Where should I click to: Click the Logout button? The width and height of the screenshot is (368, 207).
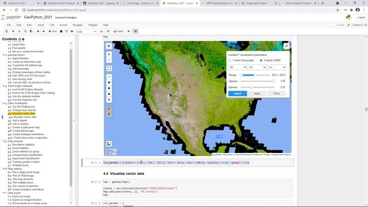coord(361,17)
